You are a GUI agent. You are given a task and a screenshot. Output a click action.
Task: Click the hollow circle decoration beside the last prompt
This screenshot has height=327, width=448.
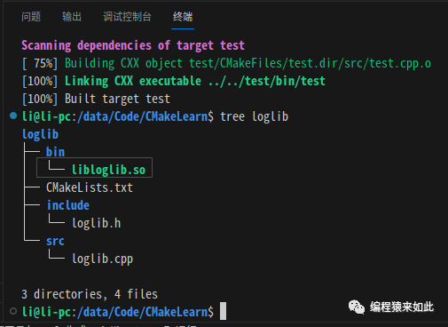[13, 311]
